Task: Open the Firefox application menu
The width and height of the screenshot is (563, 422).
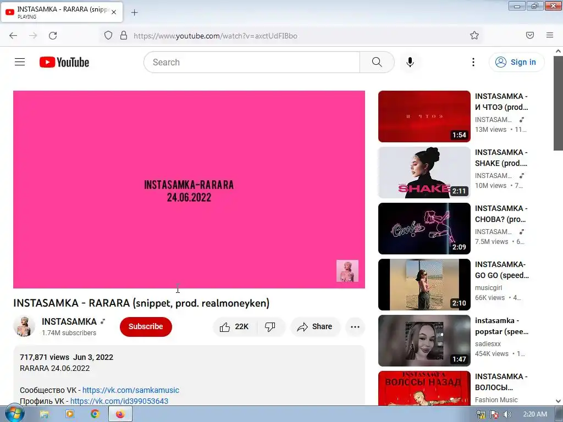Action: click(550, 36)
